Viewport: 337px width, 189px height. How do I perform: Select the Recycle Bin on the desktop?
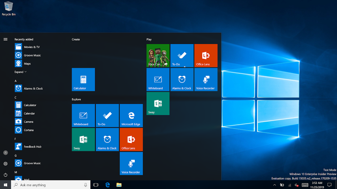click(x=9, y=9)
